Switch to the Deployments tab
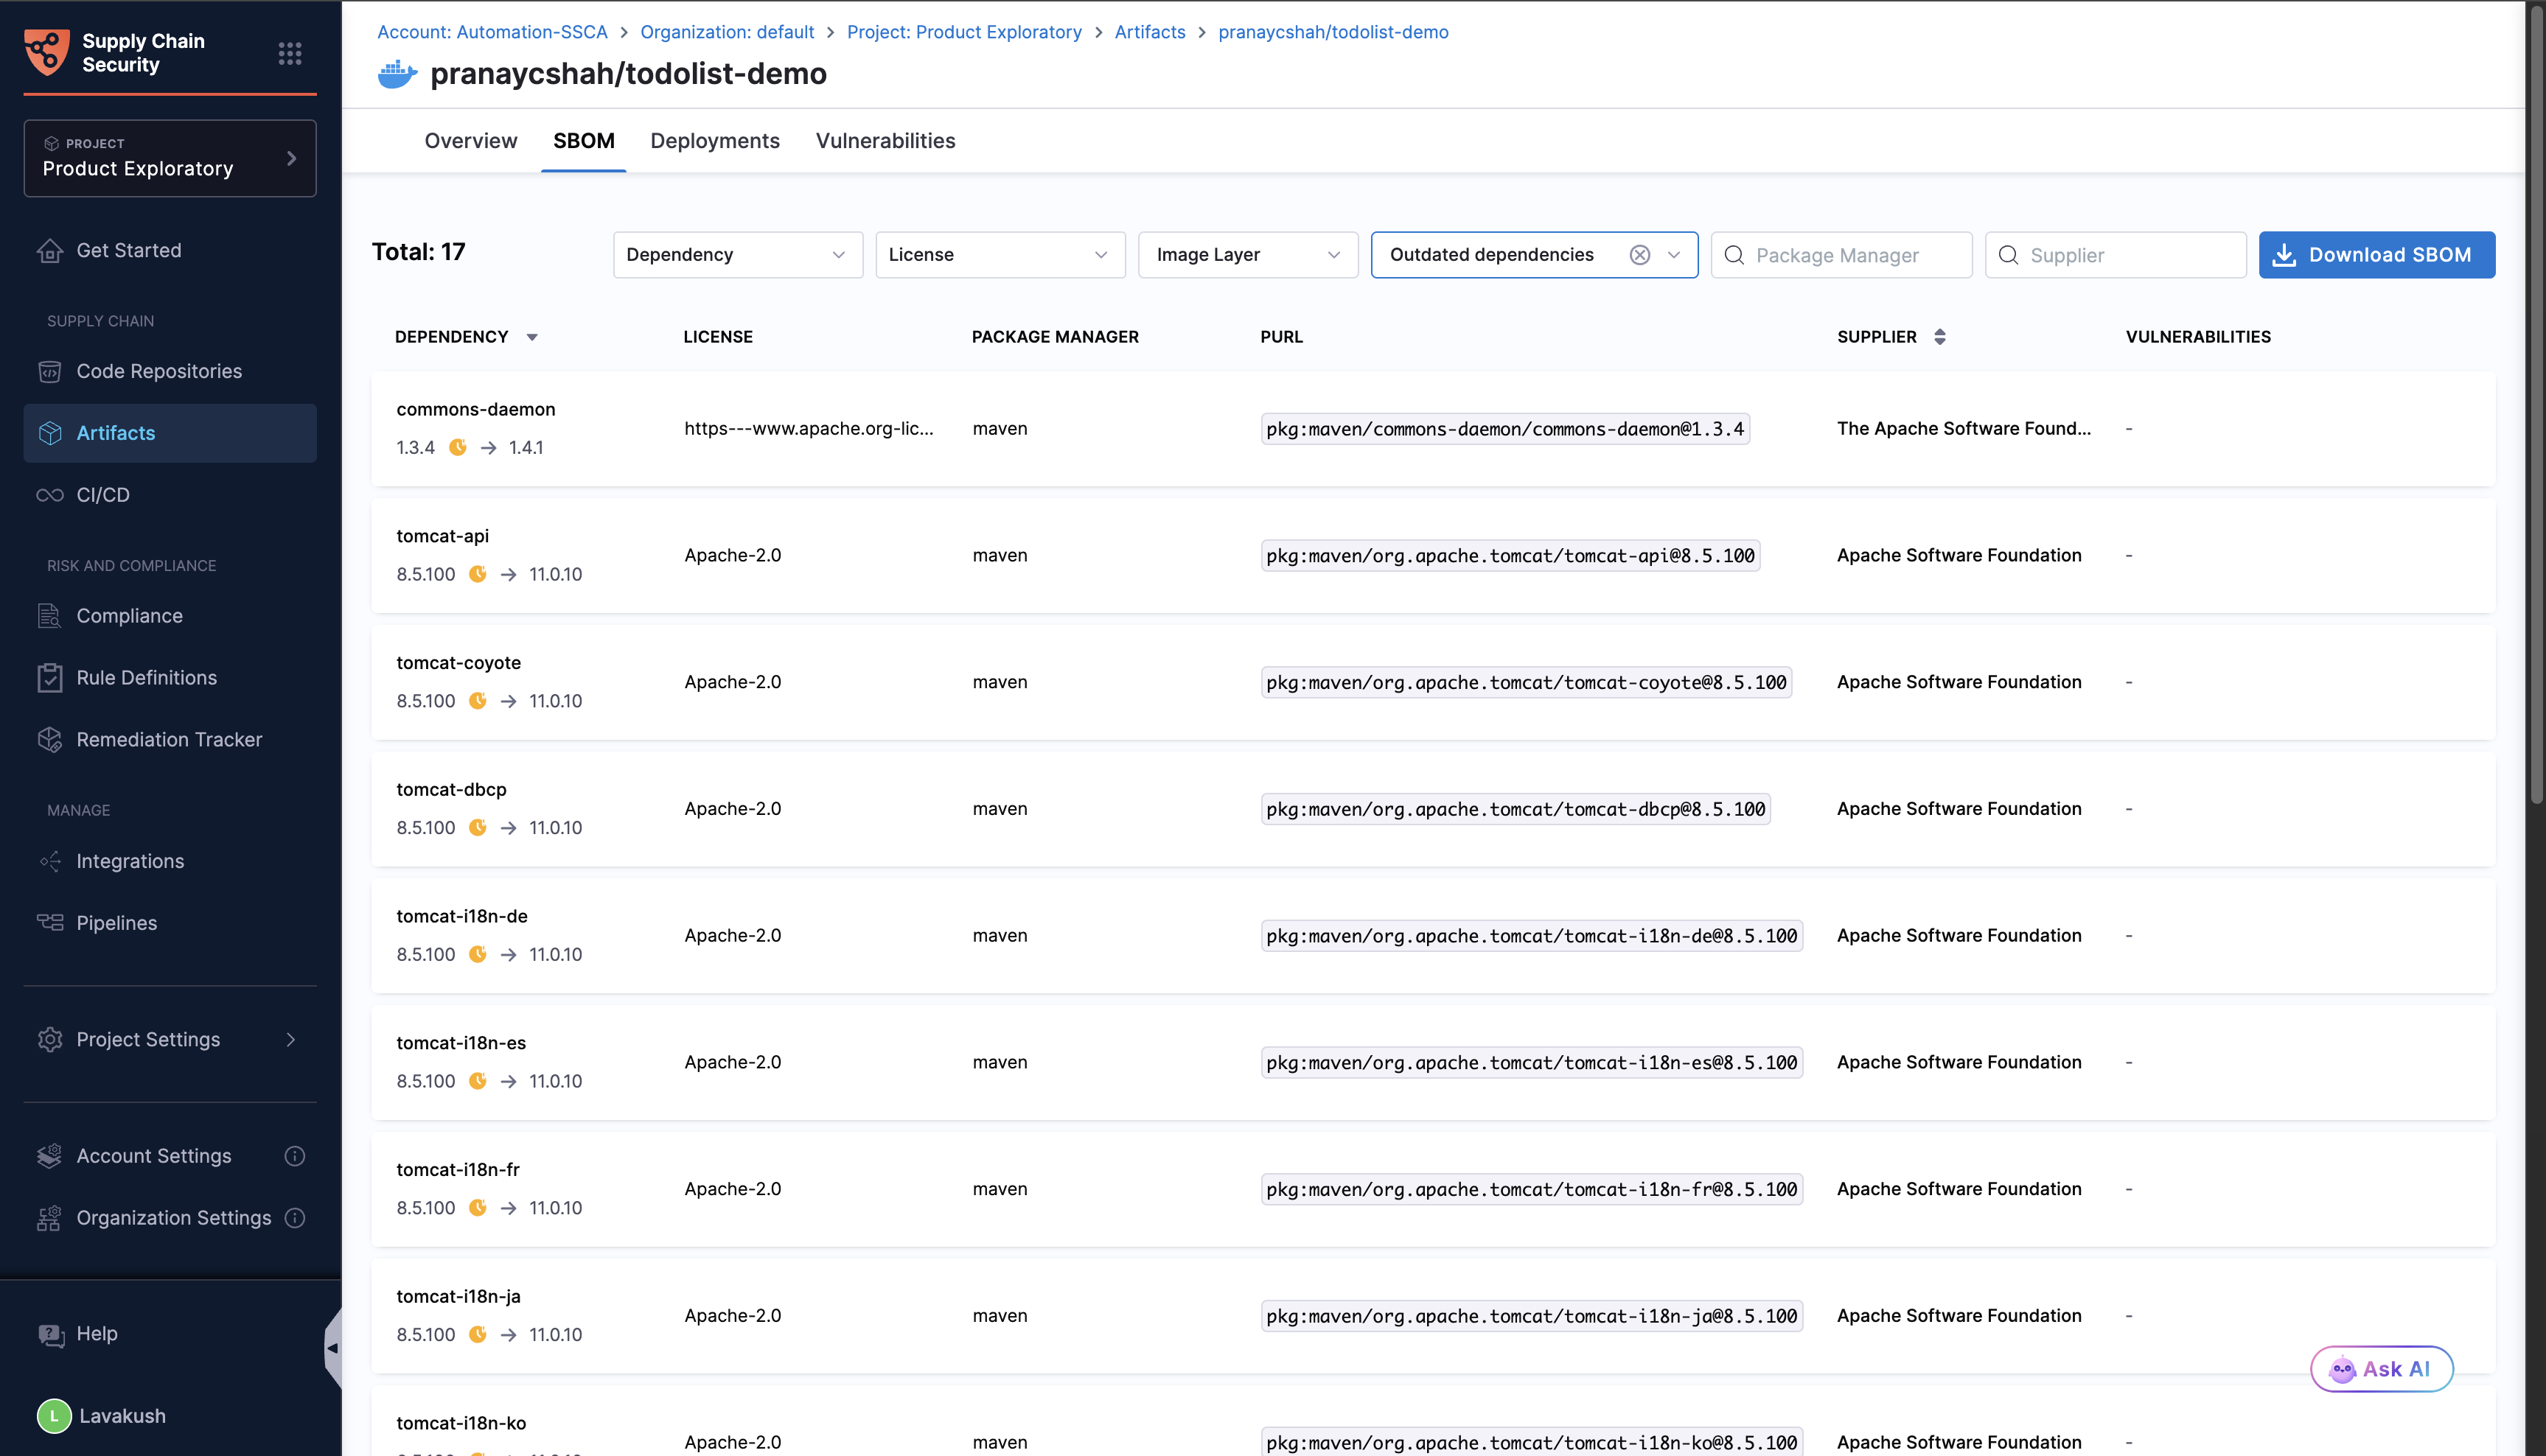2546x1456 pixels. [714, 141]
